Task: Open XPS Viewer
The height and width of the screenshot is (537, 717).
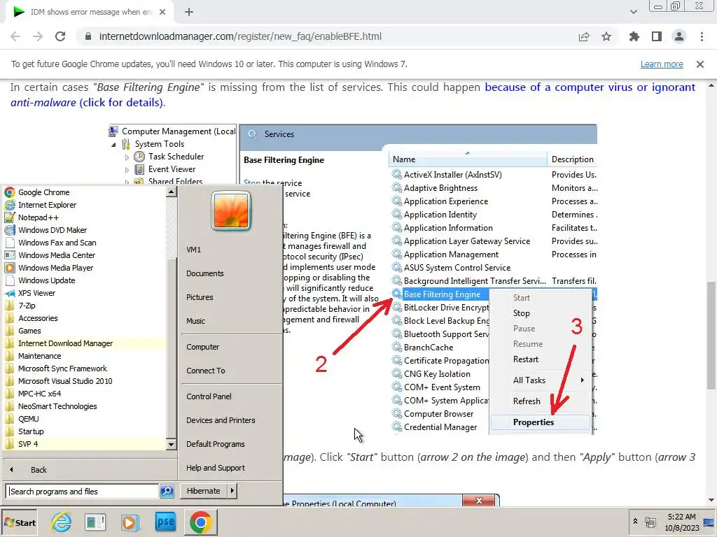Action: pos(36,293)
